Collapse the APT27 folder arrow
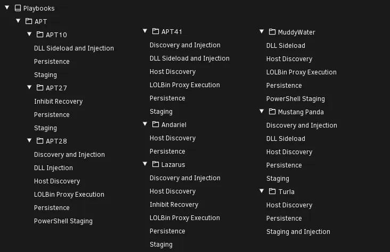The width and height of the screenshot is (390, 252). (x=29, y=87)
